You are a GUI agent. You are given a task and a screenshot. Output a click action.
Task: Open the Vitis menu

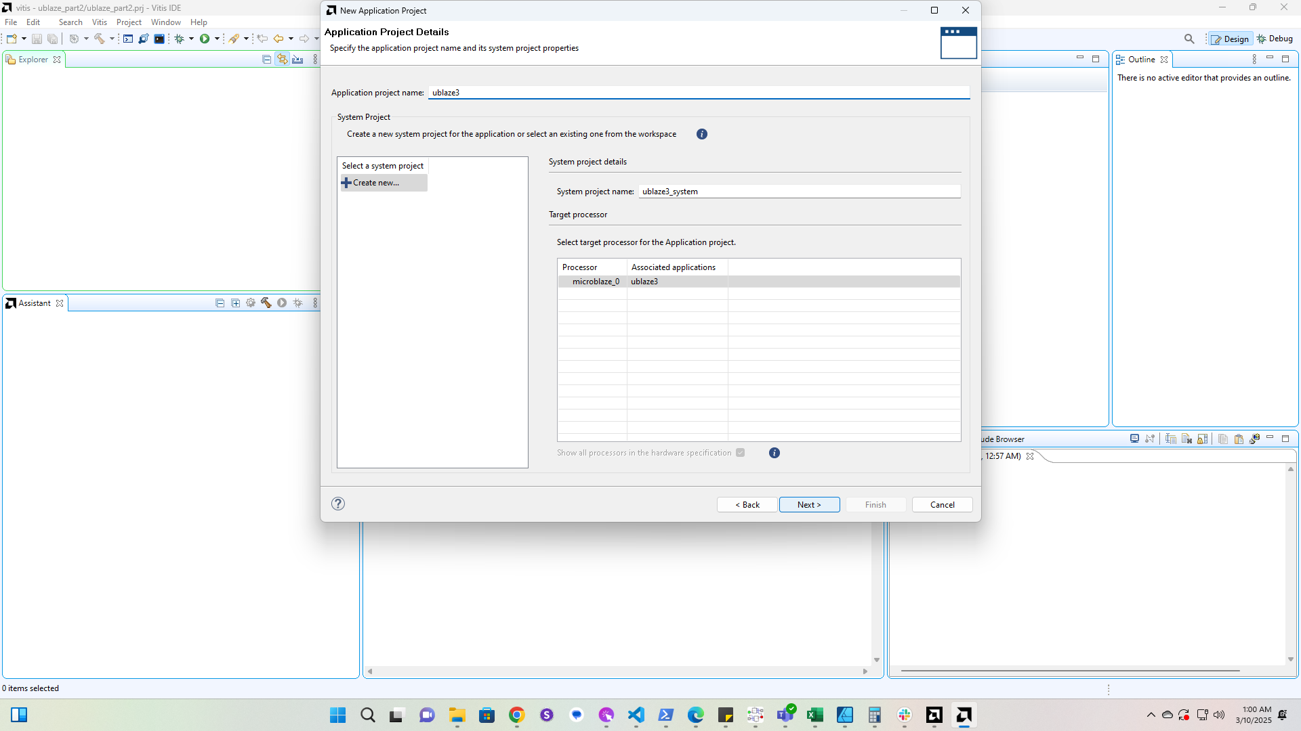click(100, 22)
